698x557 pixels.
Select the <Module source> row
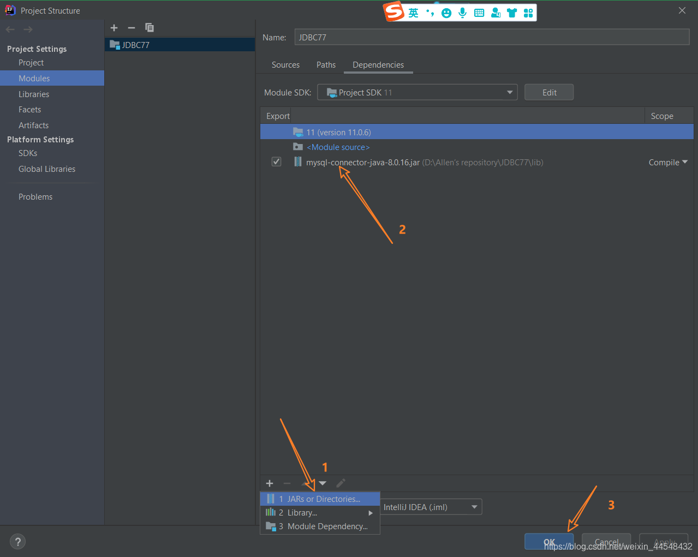pyautogui.click(x=477, y=147)
